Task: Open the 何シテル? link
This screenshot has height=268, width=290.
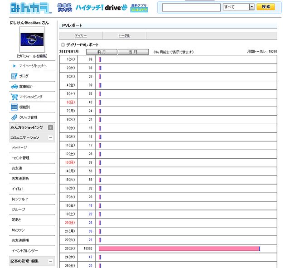Action: click(20, 199)
